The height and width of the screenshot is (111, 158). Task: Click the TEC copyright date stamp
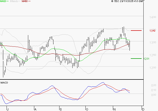[128, 1]
